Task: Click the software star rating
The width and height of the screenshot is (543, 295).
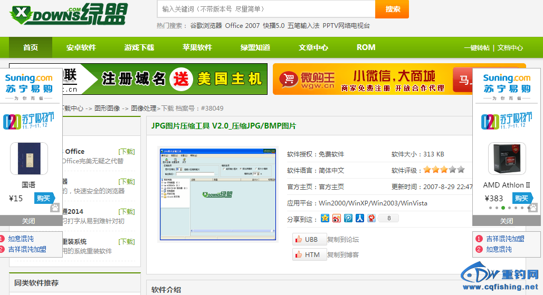Action: [x=444, y=170]
